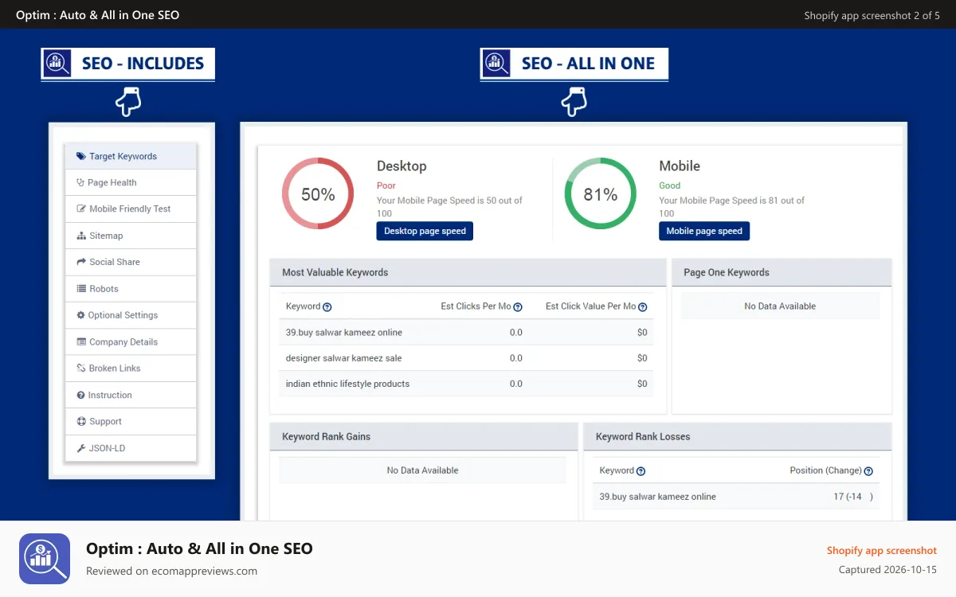The height and width of the screenshot is (597, 956).
Task: Click the wrench icon beside JSON-LD
Action: tap(81, 449)
